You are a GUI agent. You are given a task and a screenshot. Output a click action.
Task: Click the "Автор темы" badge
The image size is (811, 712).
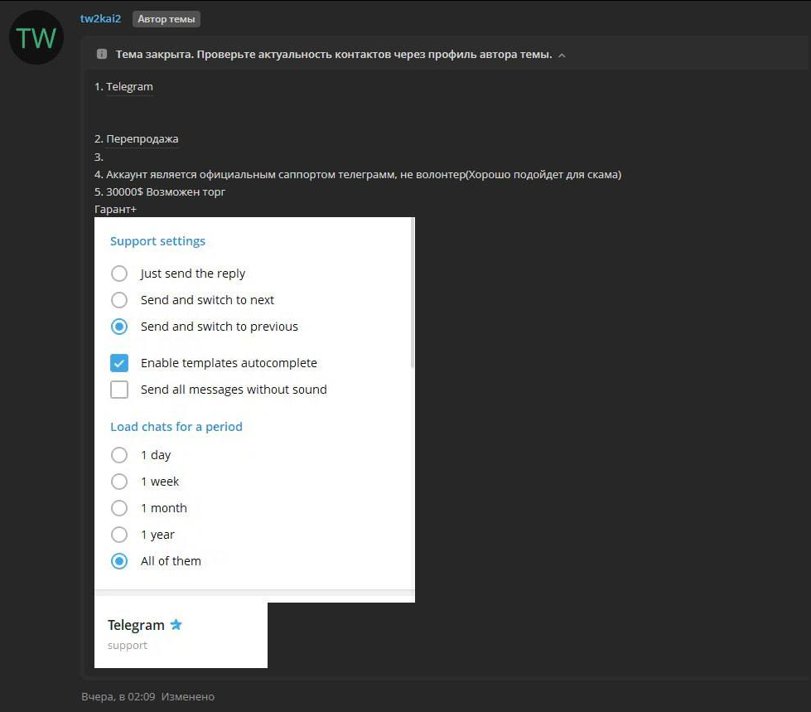[x=166, y=19]
